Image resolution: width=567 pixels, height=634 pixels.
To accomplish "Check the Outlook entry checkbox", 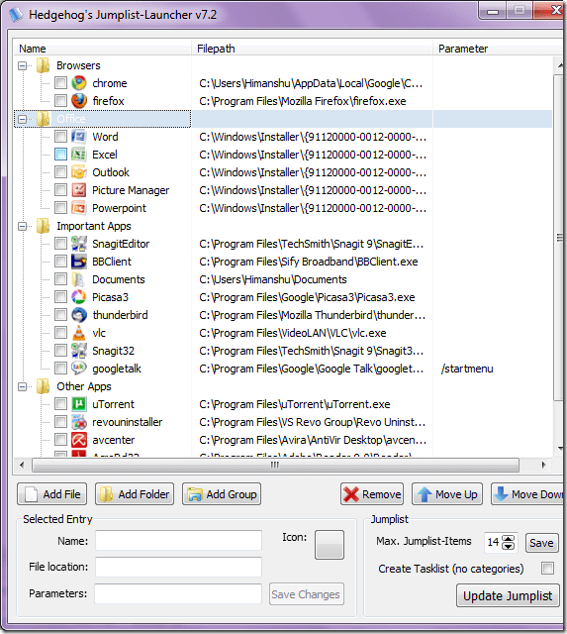I will (61, 172).
